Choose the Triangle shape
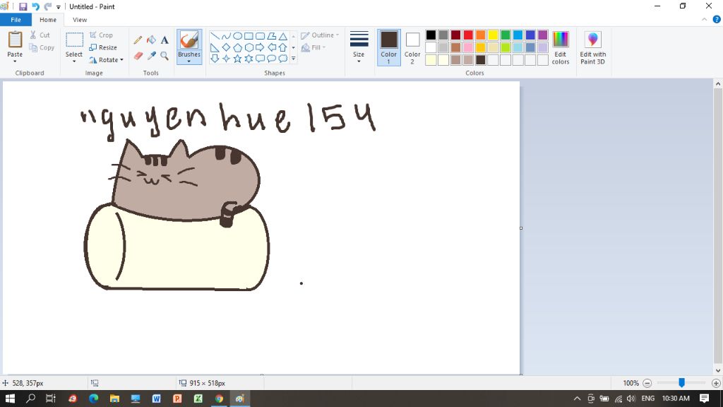 coord(282,36)
